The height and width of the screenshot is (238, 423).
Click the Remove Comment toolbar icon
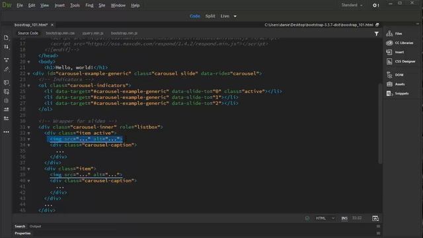click(6, 91)
